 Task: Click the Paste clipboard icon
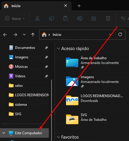(x=66, y=18)
